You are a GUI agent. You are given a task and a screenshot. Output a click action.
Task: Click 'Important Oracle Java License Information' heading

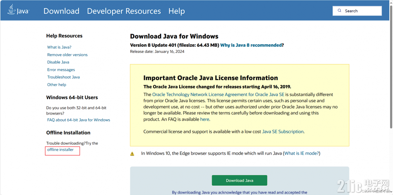pyautogui.click(x=211, y=78)
